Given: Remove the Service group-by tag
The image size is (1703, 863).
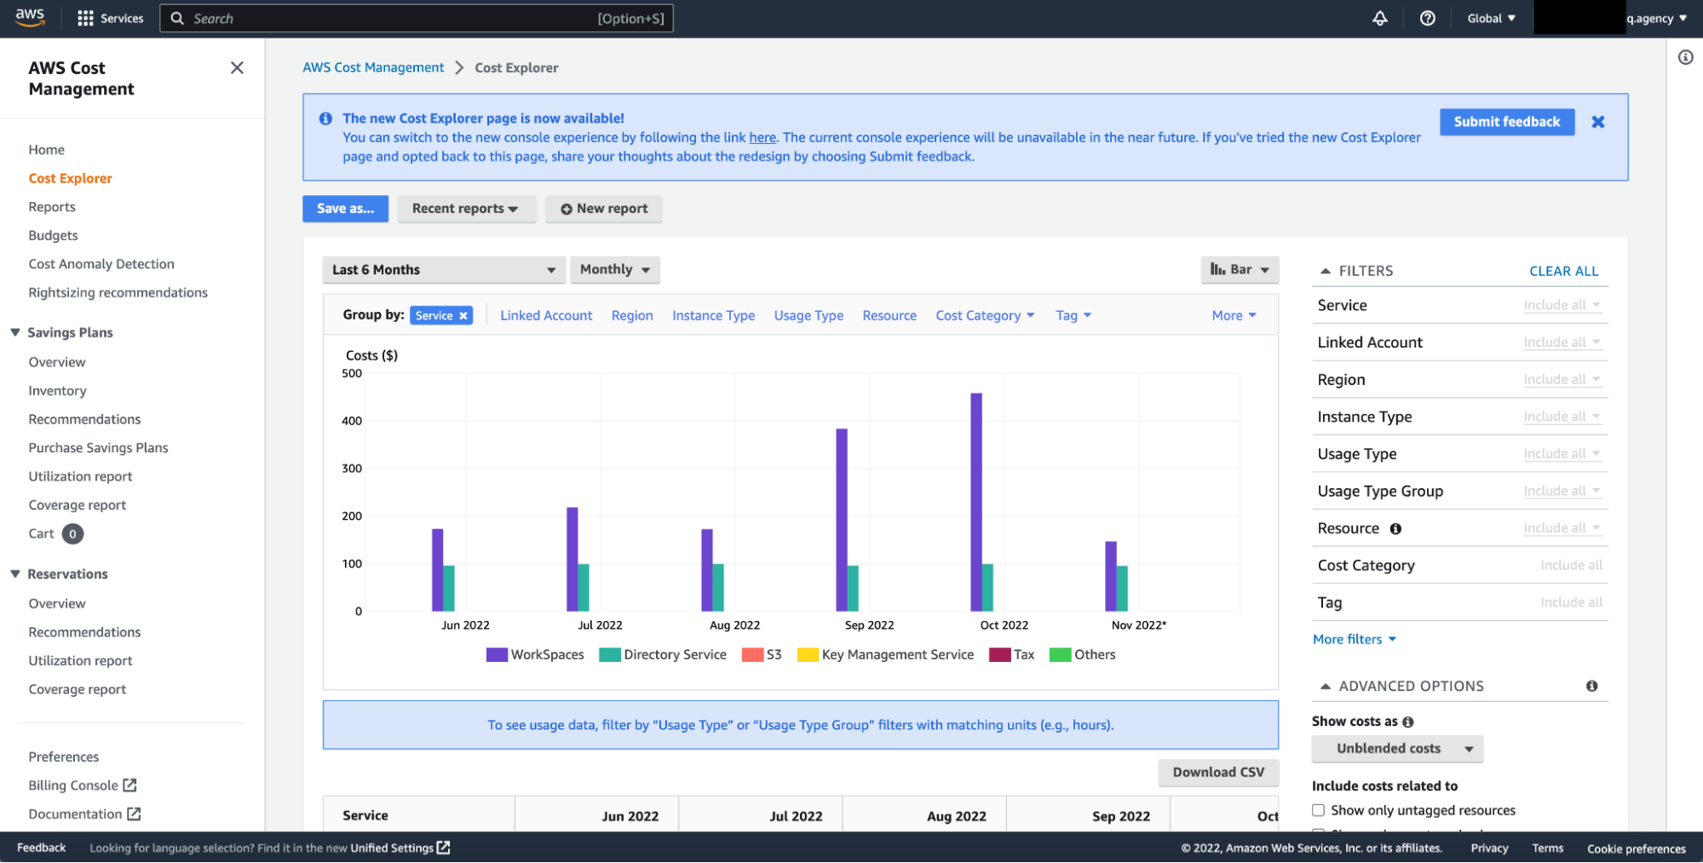Looking at the screenshot, I should pyautogui.click(x=463, y=316).
